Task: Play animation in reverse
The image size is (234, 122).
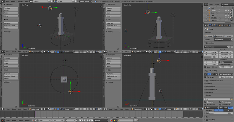Action: [x=85, y=120]
